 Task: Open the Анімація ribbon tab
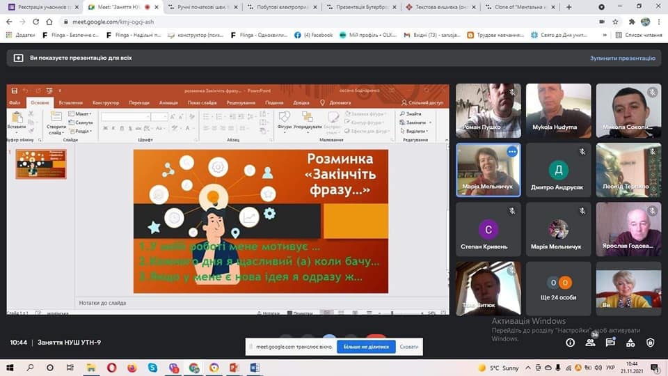[x=168, y=102]
